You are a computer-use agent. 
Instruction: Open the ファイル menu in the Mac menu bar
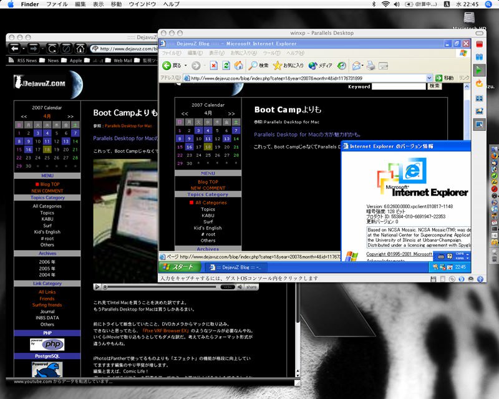[x=57, y=4]
